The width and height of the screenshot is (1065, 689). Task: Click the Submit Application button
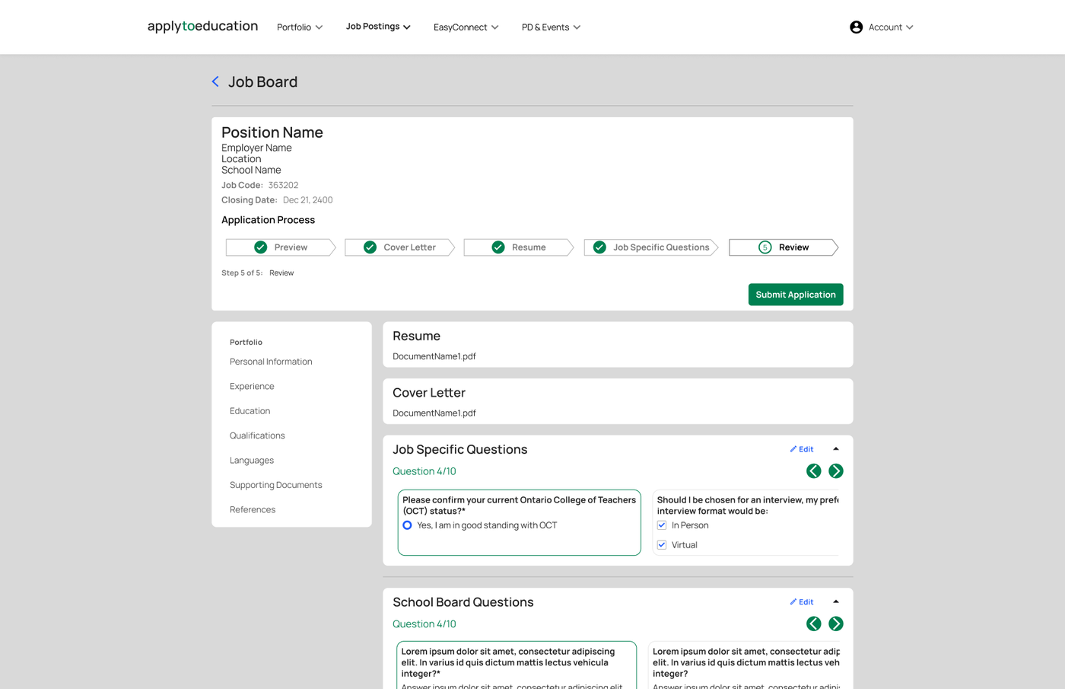(x=796, y=295)
